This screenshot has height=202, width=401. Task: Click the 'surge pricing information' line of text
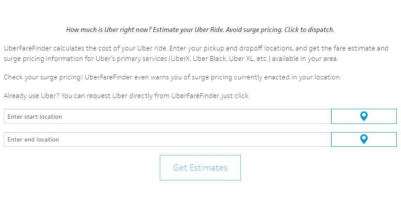click(x=171, y=59)
